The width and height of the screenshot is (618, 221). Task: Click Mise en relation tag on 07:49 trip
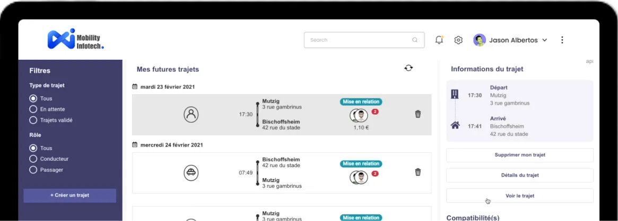361,164
